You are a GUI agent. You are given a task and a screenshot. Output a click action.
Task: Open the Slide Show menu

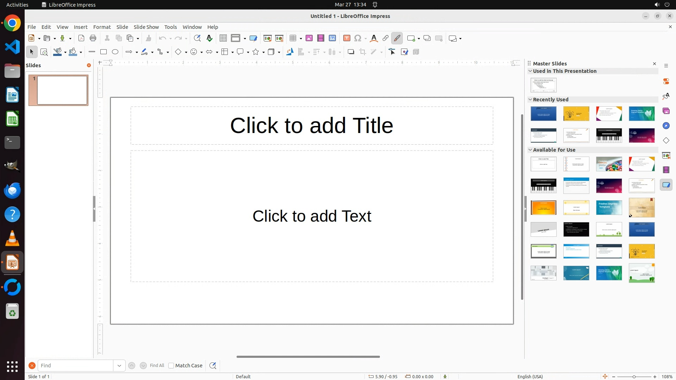point(146,27)
